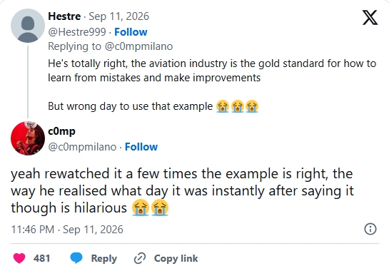Open the 11:46 PM · Sep 11, 2026 timestamp
The width and height of the screenshot is (389, 271).
(67, 230)
